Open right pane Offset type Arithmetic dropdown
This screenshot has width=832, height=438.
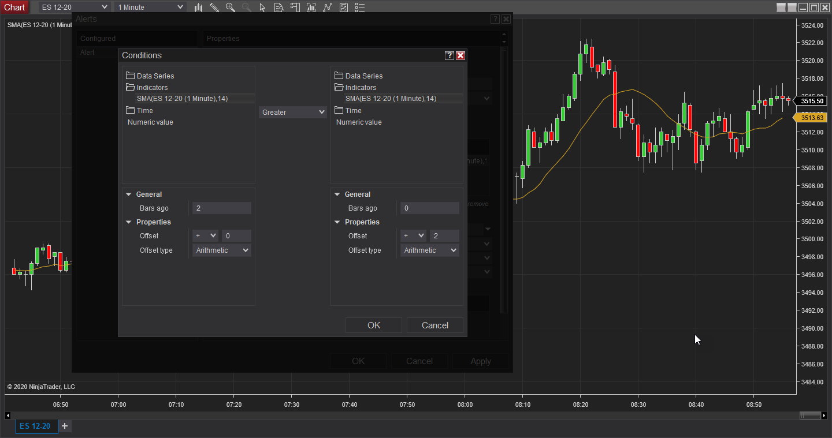pyautogui.click(x=430, y=250)
